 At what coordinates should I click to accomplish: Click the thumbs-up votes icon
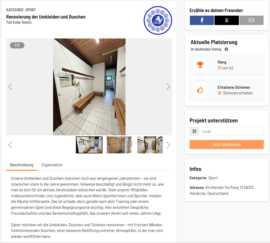pyautogui.click(x=200, y=90)
